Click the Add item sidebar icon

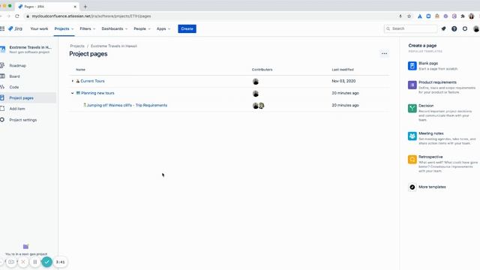(x=2, y=109)
